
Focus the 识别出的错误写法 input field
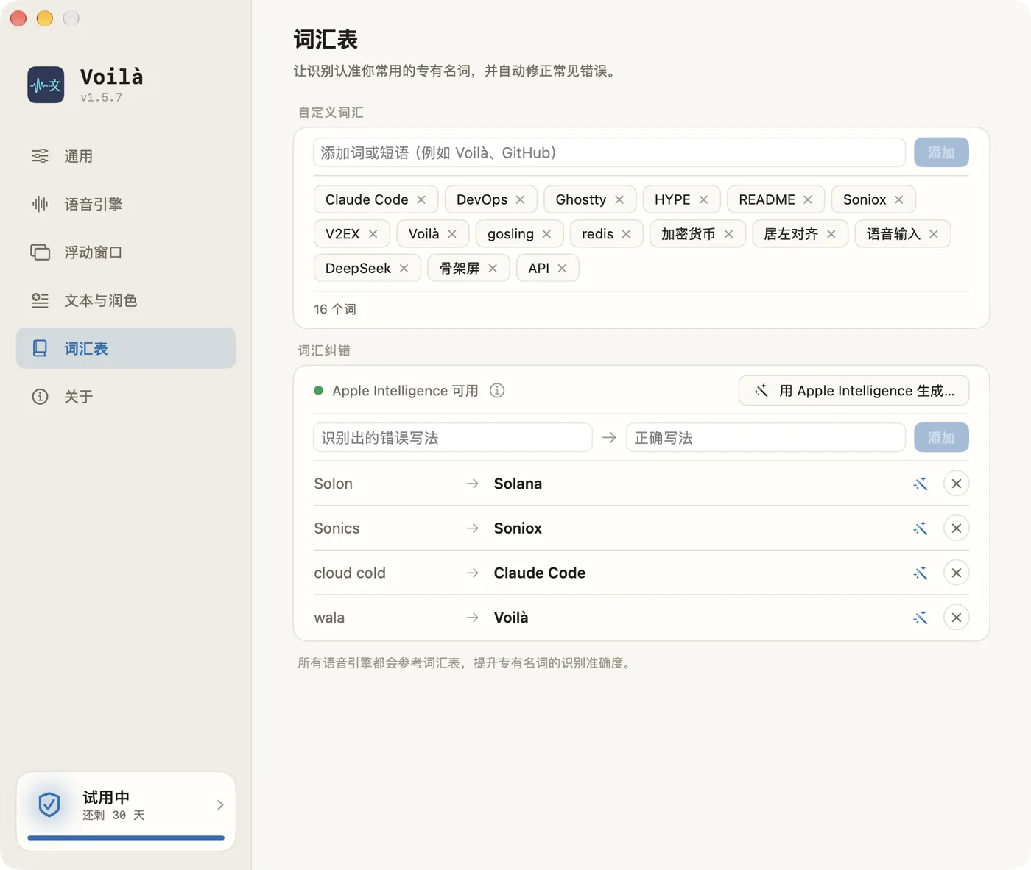[x=453, y=438]
